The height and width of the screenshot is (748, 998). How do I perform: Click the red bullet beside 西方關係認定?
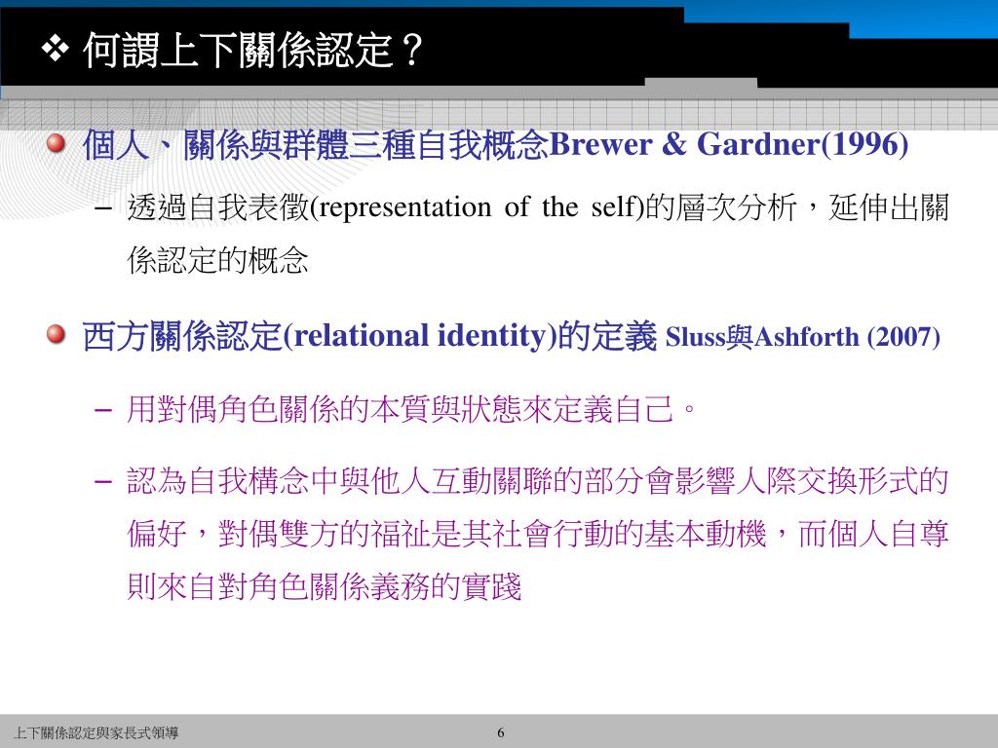coord(56,334)
